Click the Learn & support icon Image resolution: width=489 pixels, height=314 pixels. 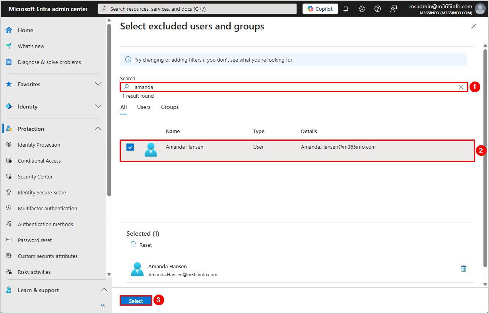tap(9, 290)
